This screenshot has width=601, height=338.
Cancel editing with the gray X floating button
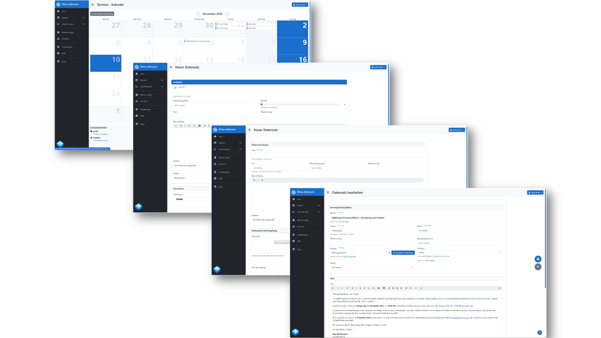click(x=538, y=267)
